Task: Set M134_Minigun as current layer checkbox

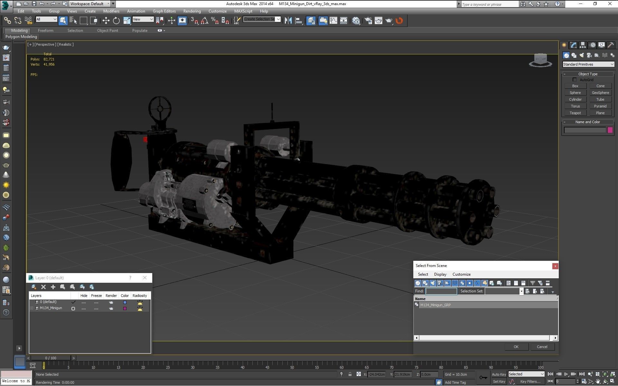Action: pos(73,308)
